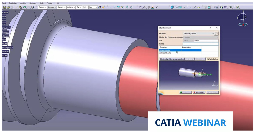Click the stamp icon with red figure

152,7
